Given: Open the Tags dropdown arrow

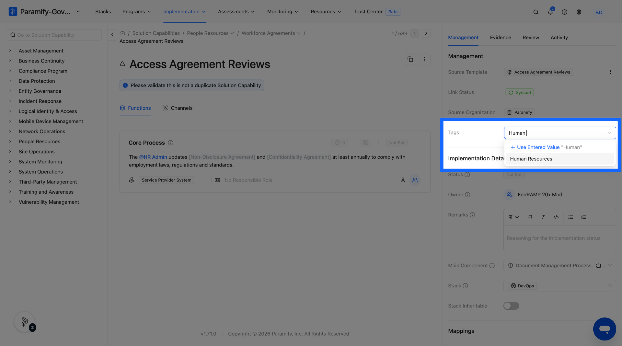Looking at the screenshot, I should (609, 133).
